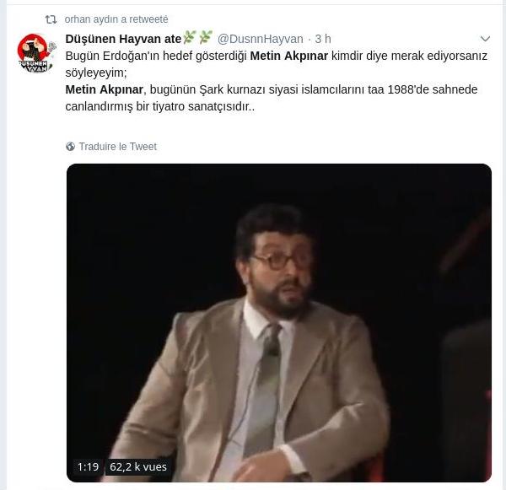The height and width of the screenshot is (490, 506).
Task: Click the retweet arrows icon above the tweet
Action: click(51, 19)
